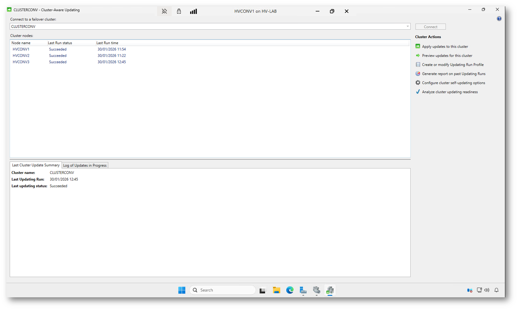Click the self-updating options gear icon
Image resolution: width=518 pixels, height=310 pixels.
click(418, 83)
